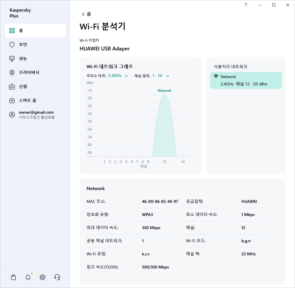The image size is (295, 288).
Task: Click the MAC 주소 value field
Action: click(x=160, y=201)
